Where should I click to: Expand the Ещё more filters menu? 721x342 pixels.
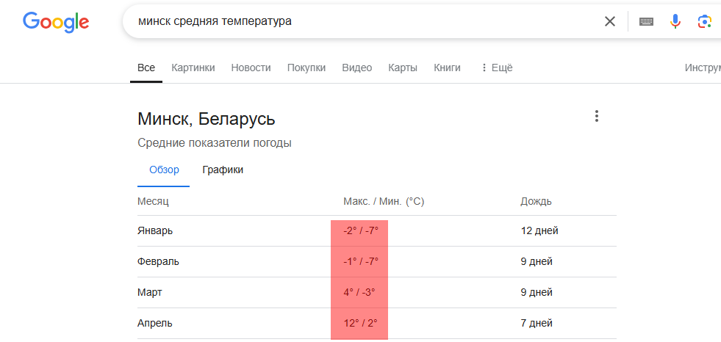(x=496, y=68)
